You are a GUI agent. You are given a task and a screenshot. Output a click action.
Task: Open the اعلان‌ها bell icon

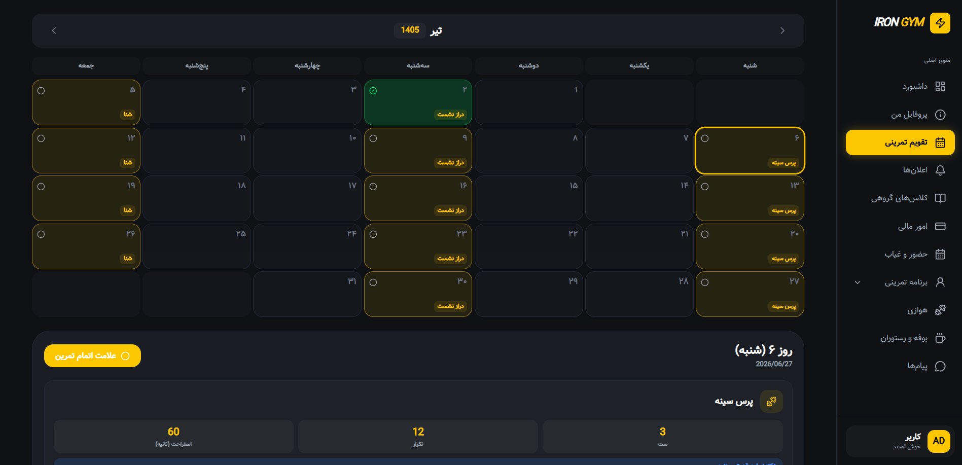click(940, 170)
